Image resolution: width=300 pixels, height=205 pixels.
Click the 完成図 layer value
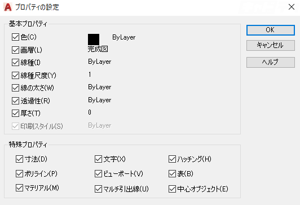click(x=98, y=49)
